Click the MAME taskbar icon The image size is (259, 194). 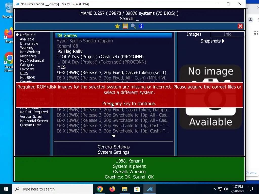pyautogui.click(x=149, y=189)
